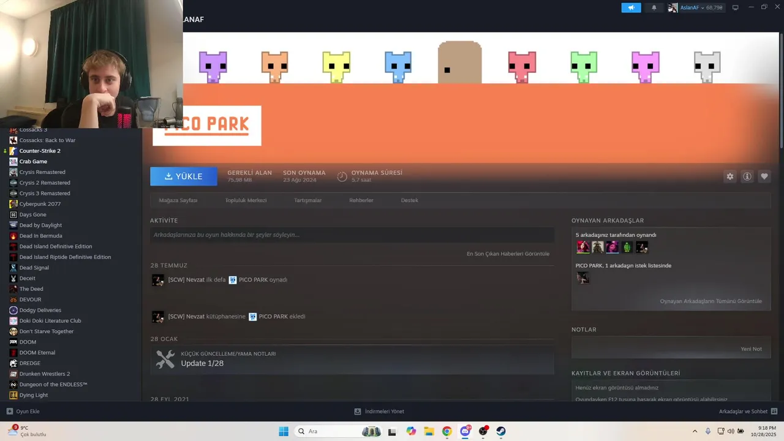Open the Update 1/28 news item
Viewport: 784px width, 441px height.
(x=352, y=360)
